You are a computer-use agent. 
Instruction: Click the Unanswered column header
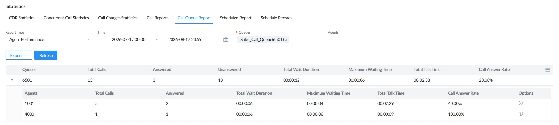pos(230,70)
